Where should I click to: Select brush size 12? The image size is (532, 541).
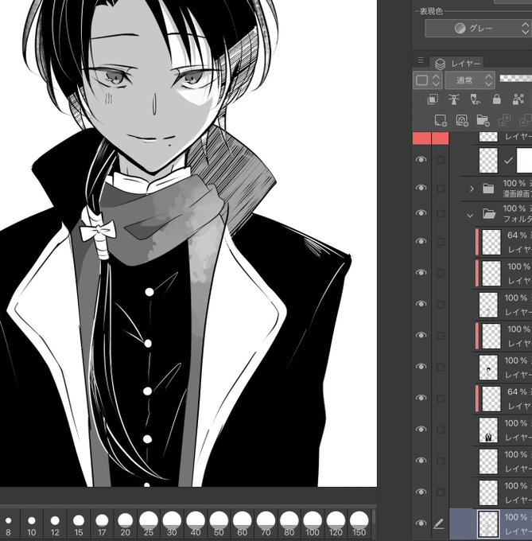coord(55,523)
